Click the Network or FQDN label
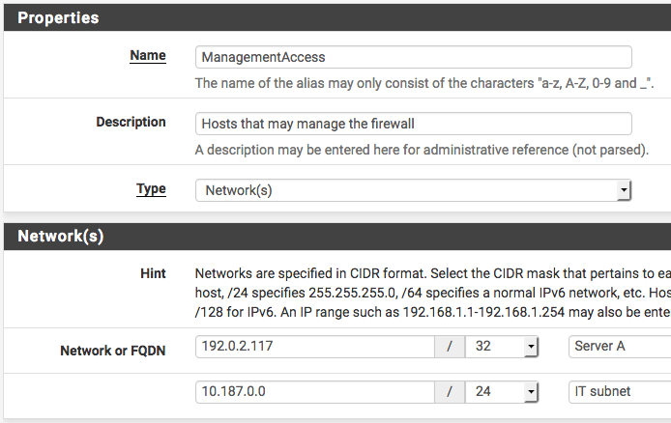 tap(112, 351)
